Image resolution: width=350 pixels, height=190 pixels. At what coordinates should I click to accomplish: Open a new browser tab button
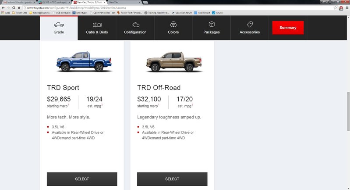click(145, 2)
